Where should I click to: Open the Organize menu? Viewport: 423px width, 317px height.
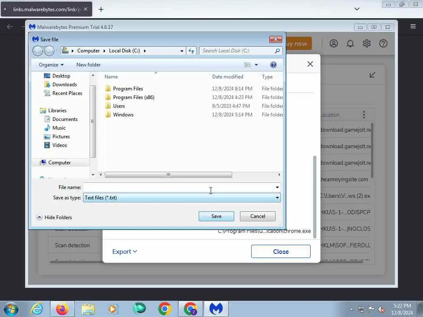click(x=51, y=65)
